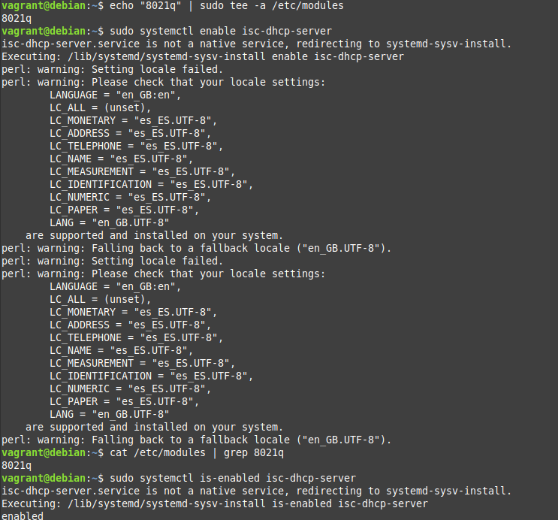
Task: Click the second "are supported and installed" line
Action: [155, 427]
